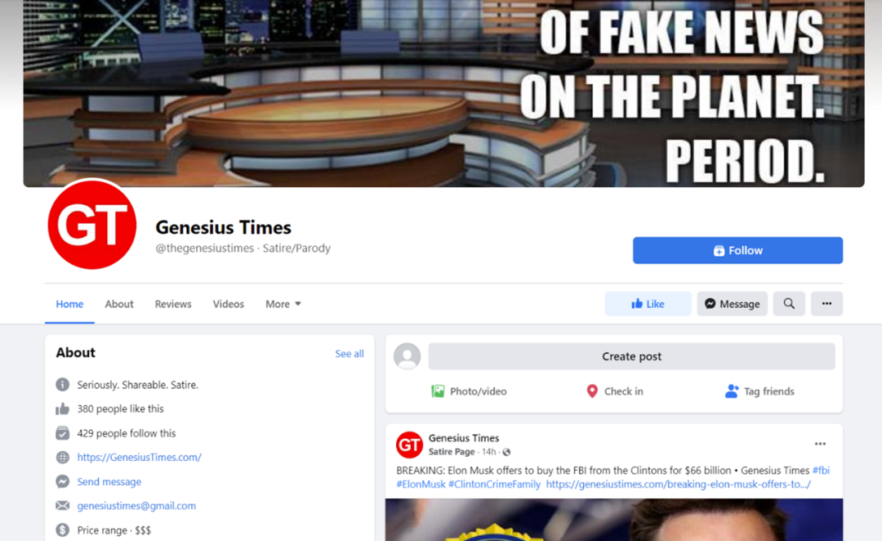Choose the Tag friends icon option

point(731,391)
